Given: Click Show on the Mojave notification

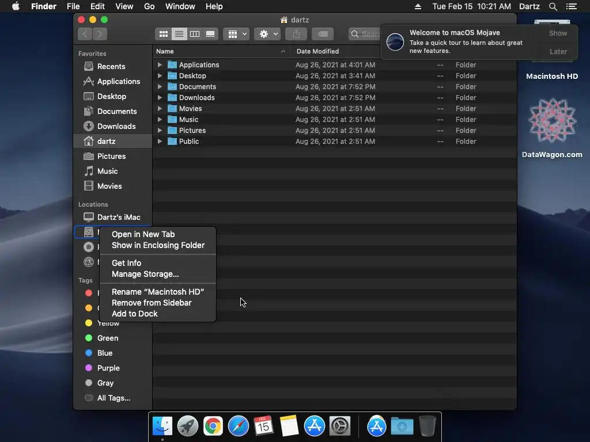Looking at the screenshot, I should tap(558, 33).
